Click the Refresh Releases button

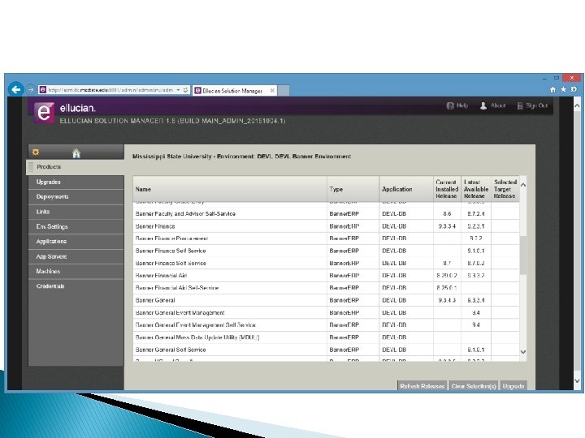[422, 386]
